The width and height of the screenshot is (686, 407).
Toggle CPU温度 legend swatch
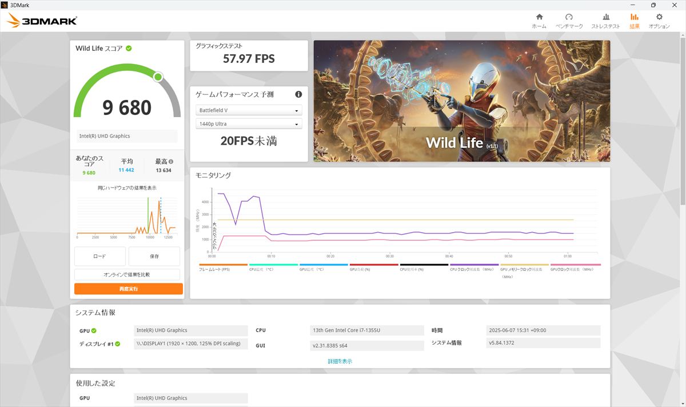click(273, 265)
